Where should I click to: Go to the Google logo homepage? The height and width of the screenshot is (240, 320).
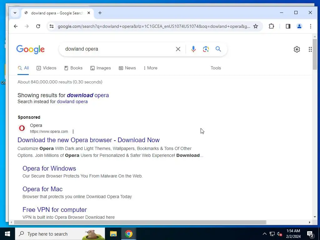(x=30, y=49)
